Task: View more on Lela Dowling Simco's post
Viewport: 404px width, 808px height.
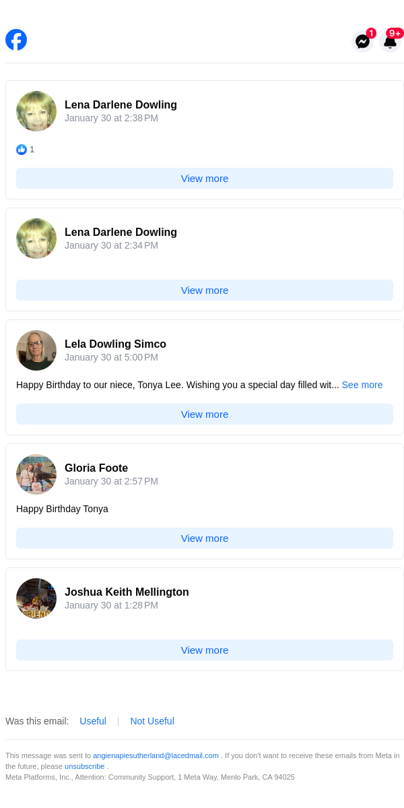Action: pyautogui.click(x=205, y=414)
